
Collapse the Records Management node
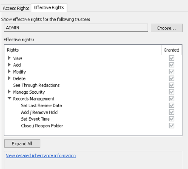pos(9,99)
